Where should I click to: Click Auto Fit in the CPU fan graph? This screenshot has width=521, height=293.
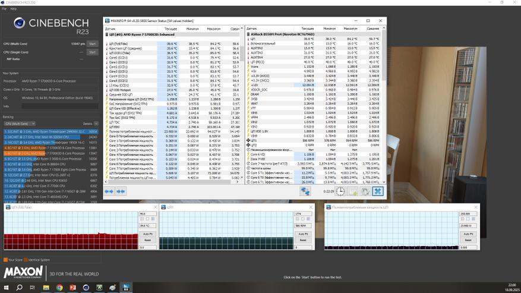pyautogui.click(x=303, y=234)
